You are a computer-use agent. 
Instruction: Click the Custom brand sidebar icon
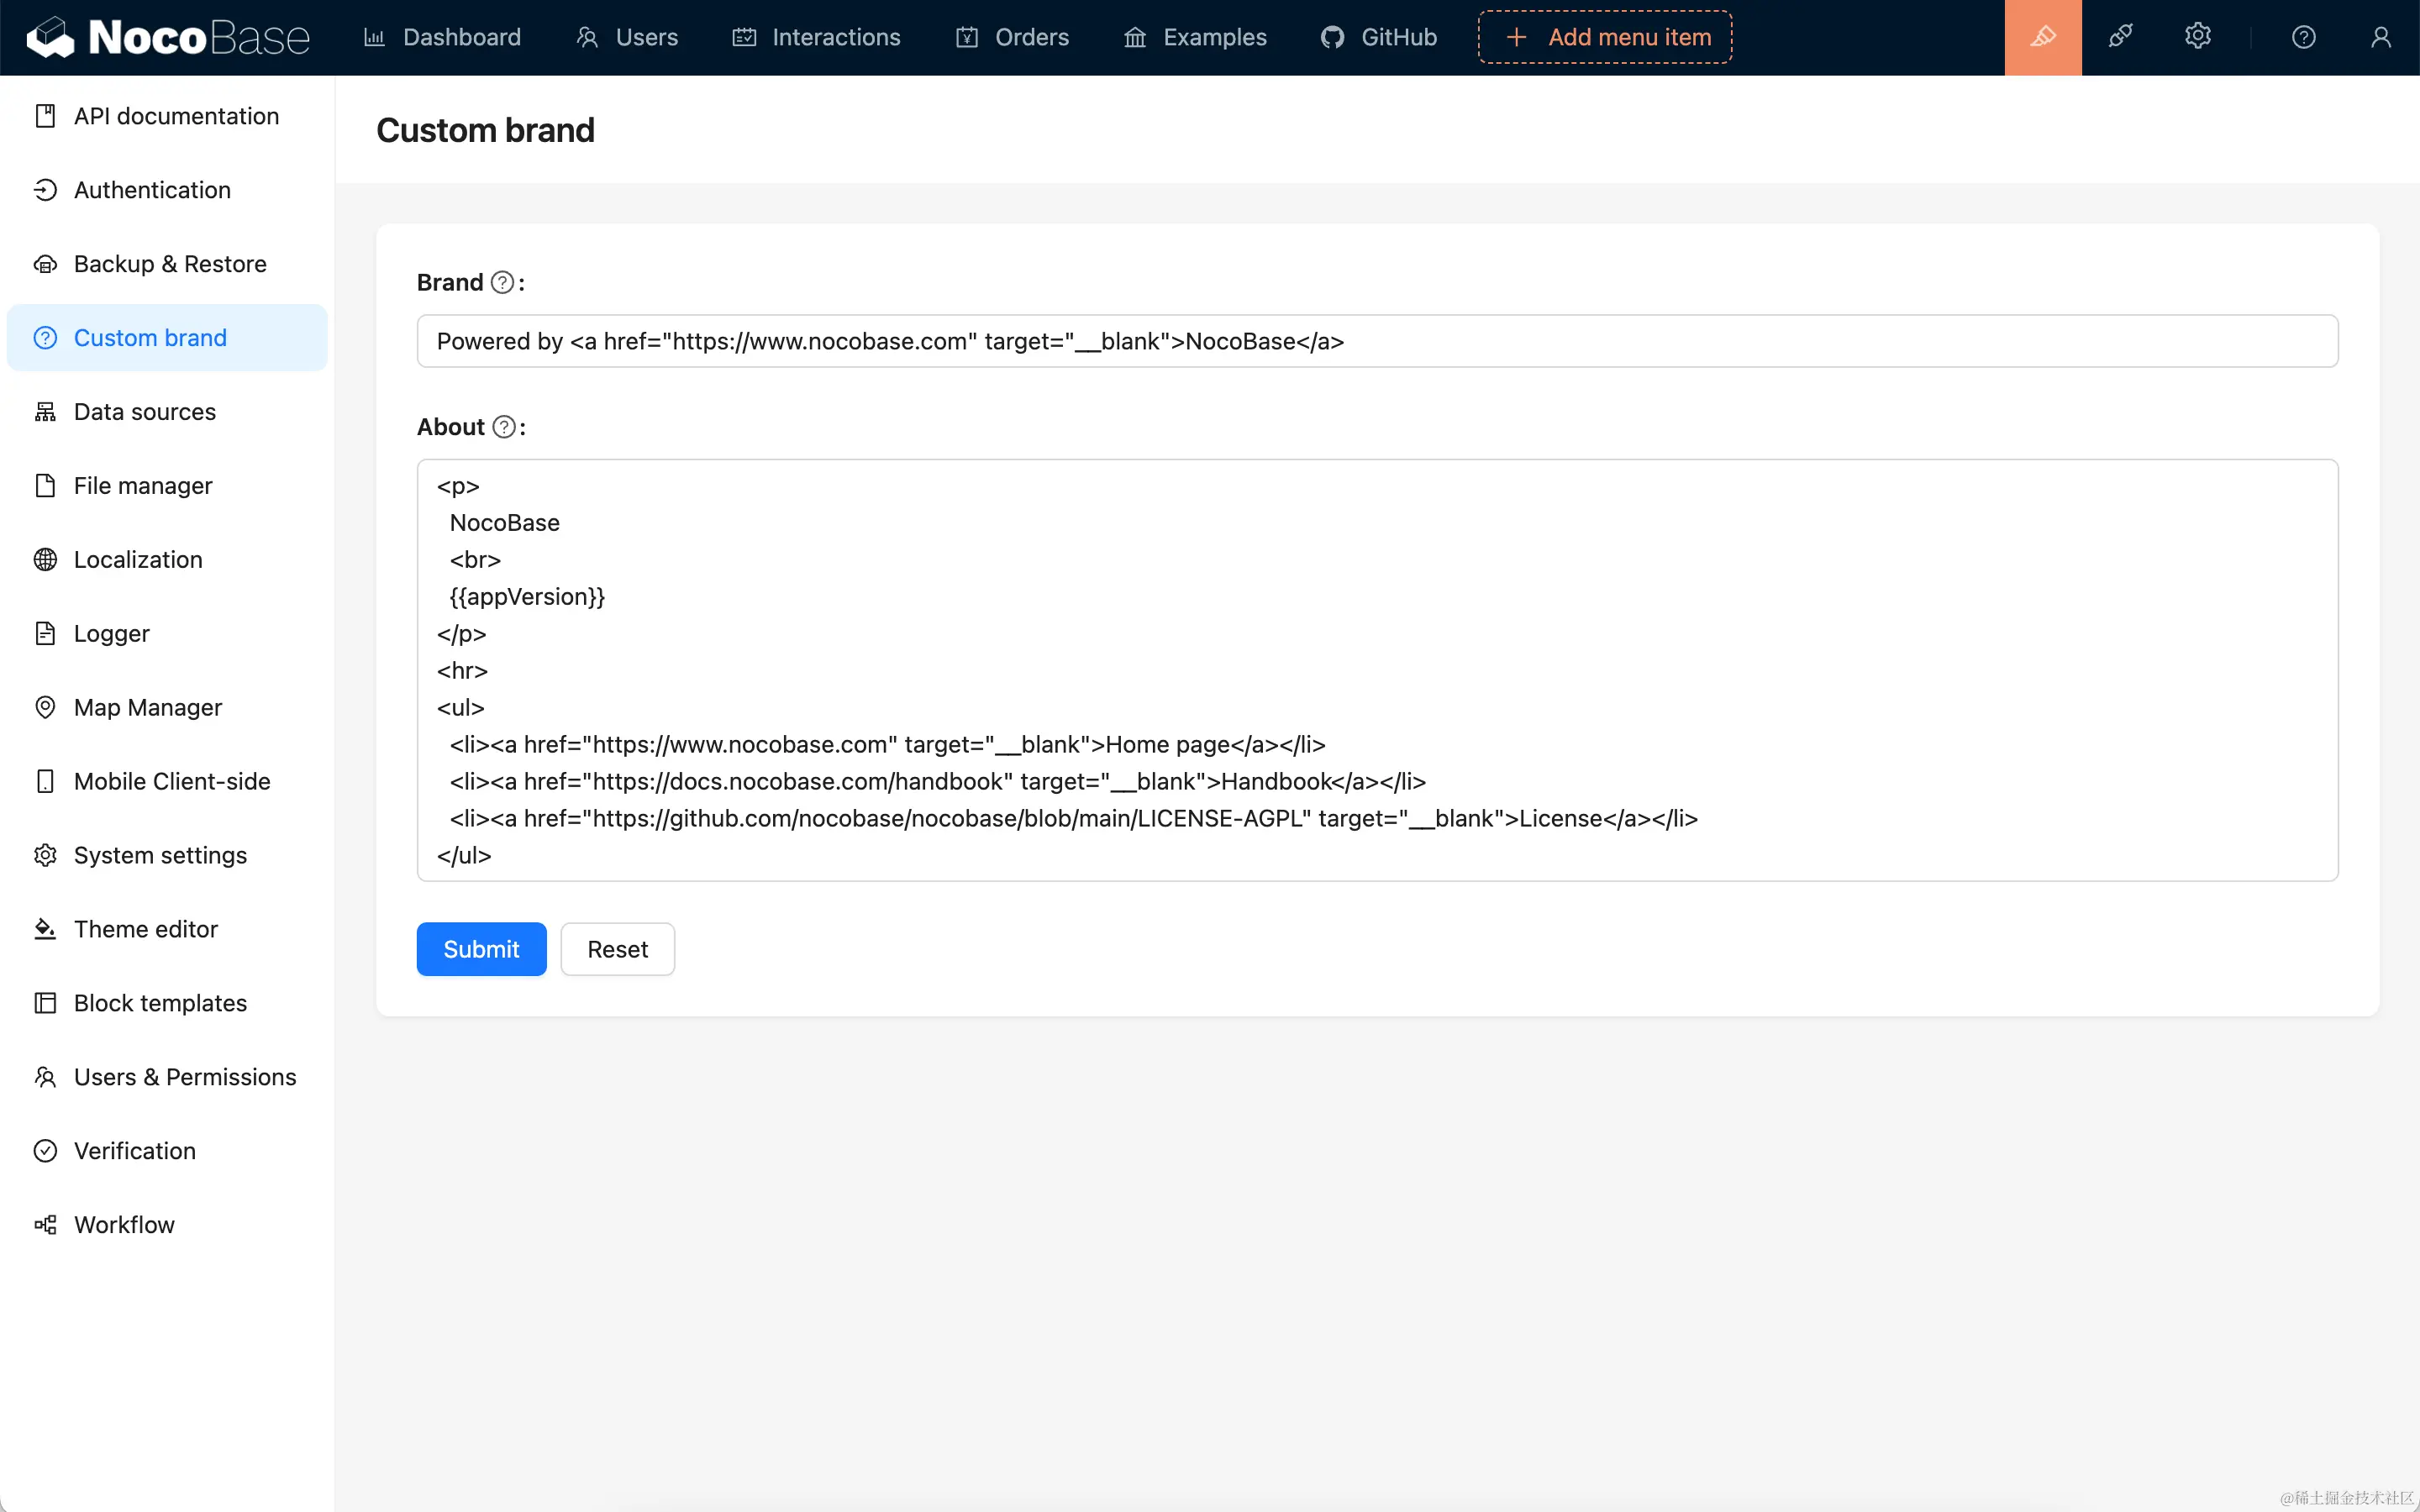(x=45, y=338)
